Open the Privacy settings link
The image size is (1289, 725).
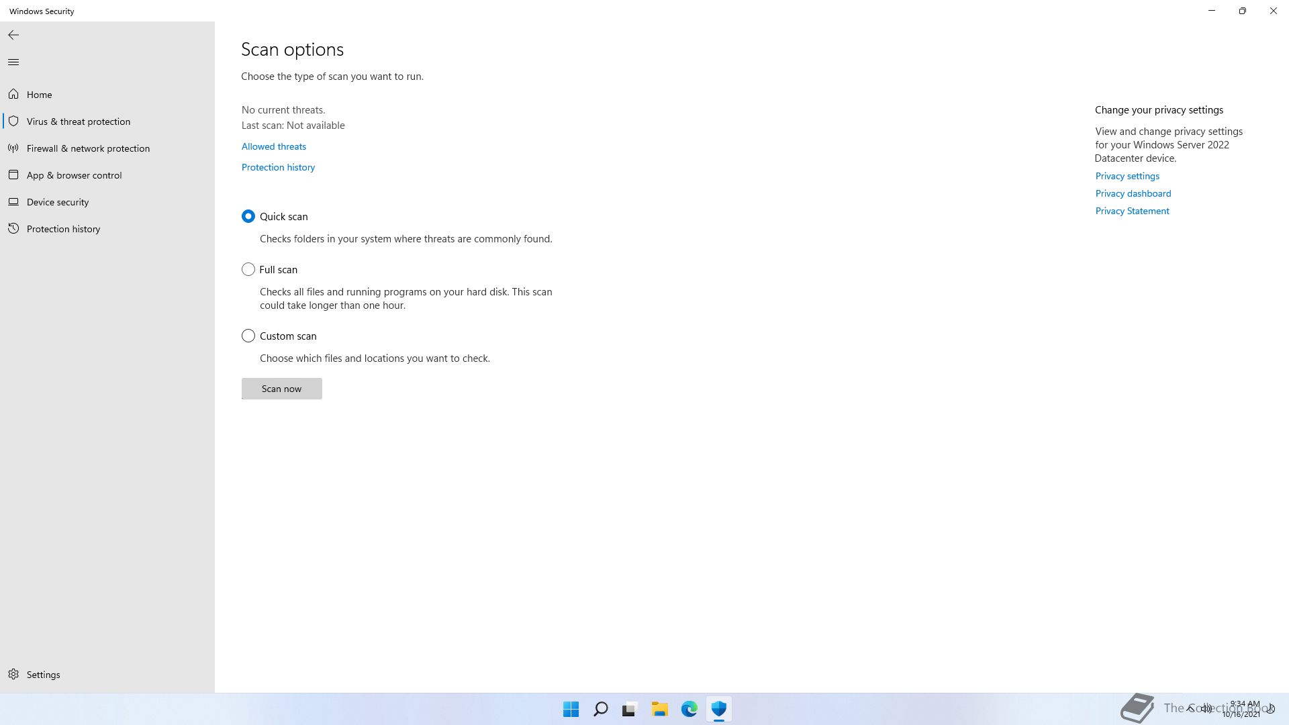[1127, 176]
